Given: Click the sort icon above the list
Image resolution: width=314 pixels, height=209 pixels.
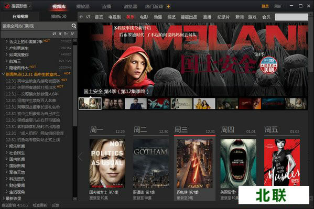Looking at the screenshot, I should click(x=66, y=34).
